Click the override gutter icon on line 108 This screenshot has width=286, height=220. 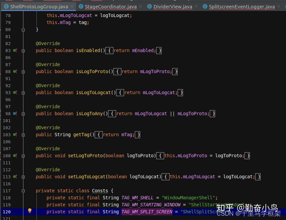[15, 156]
